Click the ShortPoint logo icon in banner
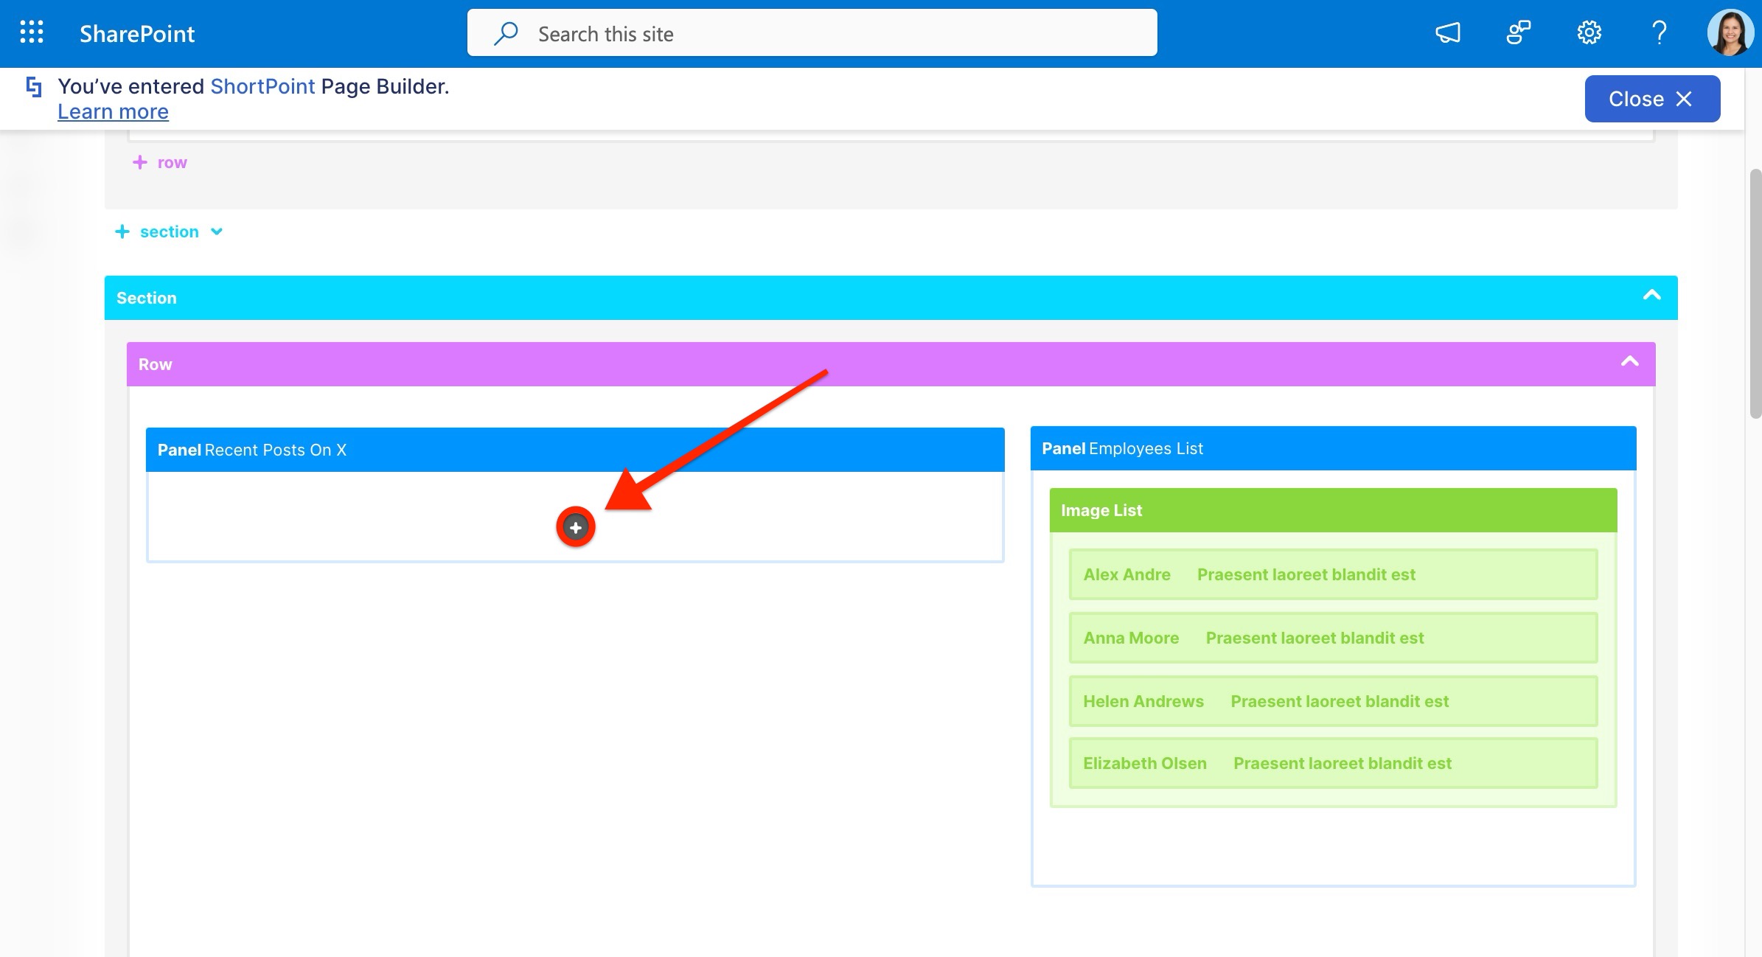 coord(34,87)
